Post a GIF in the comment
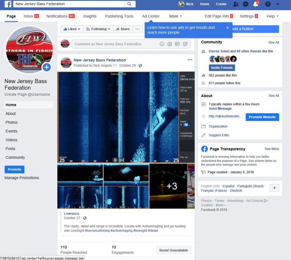This screenshot has width=291, height=260. 177,44
